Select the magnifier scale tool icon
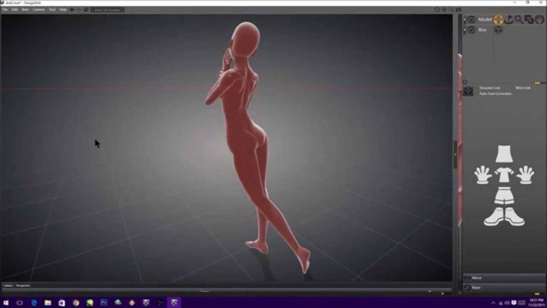547x308 pixels. 519,20
